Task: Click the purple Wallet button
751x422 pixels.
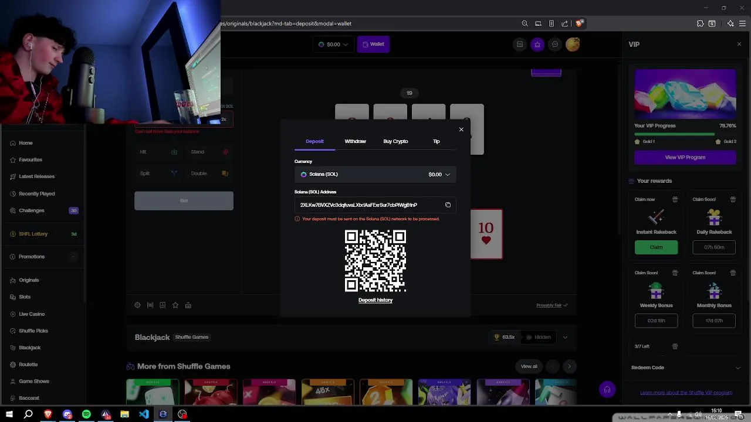Action: 373,44
